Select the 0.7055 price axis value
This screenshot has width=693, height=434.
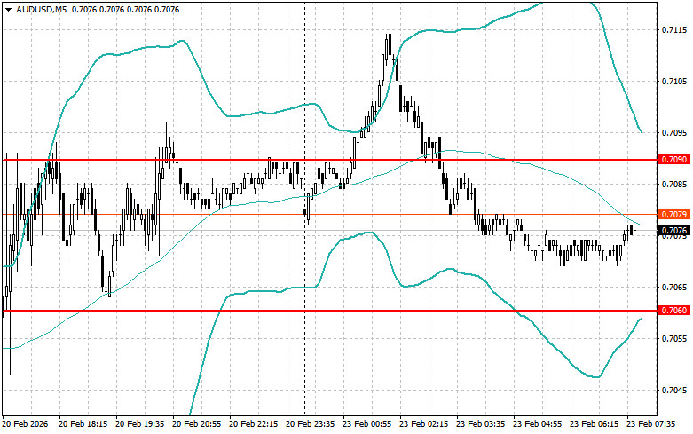[674, 338]
